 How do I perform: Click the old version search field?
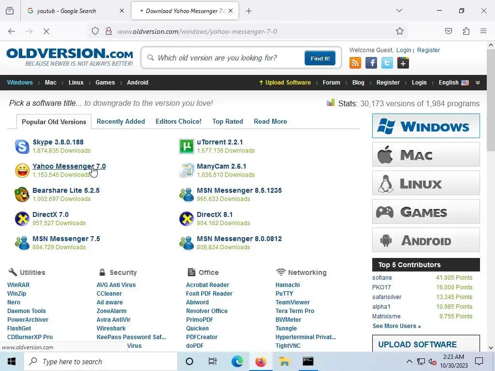(x=224, y=58)
